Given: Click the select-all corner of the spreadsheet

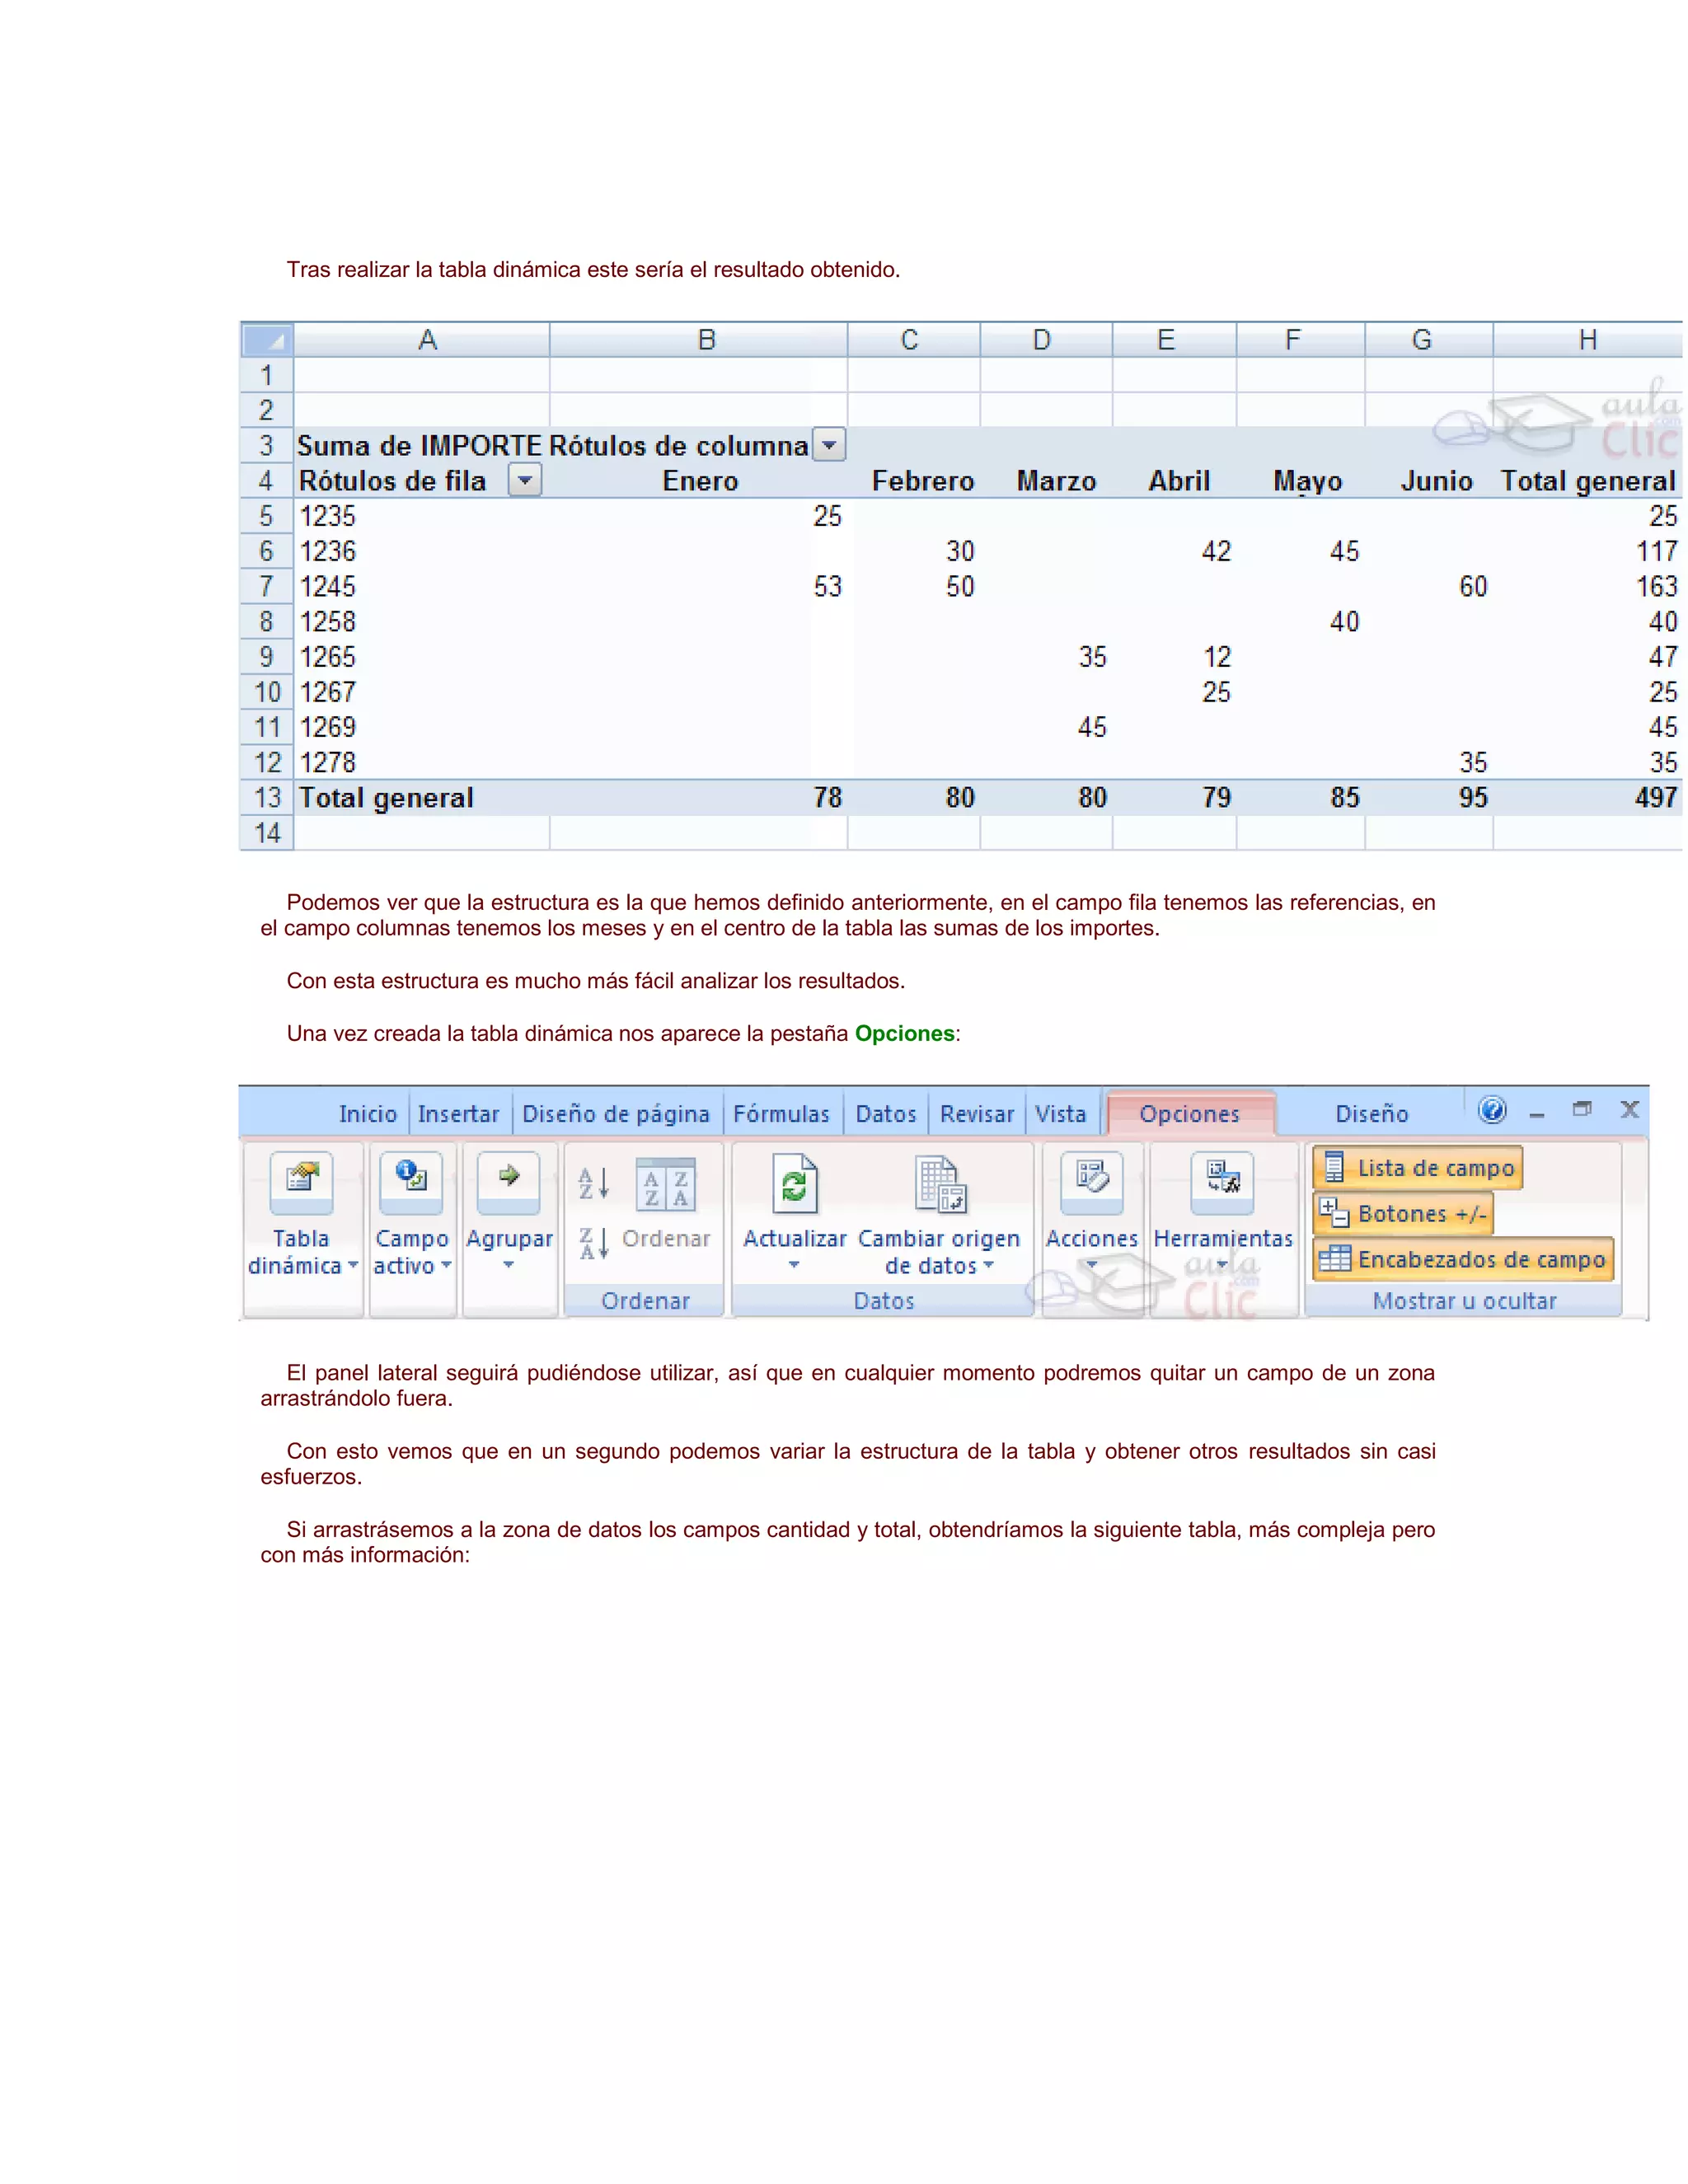Looking at the screenshot, I should [x=267, y=340].
